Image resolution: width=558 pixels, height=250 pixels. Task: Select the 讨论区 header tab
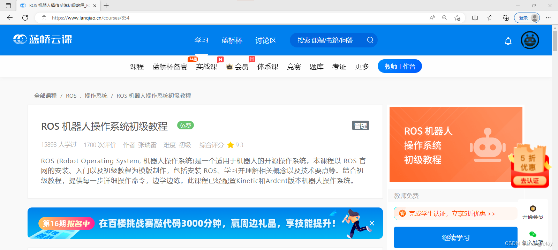pos(266,40)
